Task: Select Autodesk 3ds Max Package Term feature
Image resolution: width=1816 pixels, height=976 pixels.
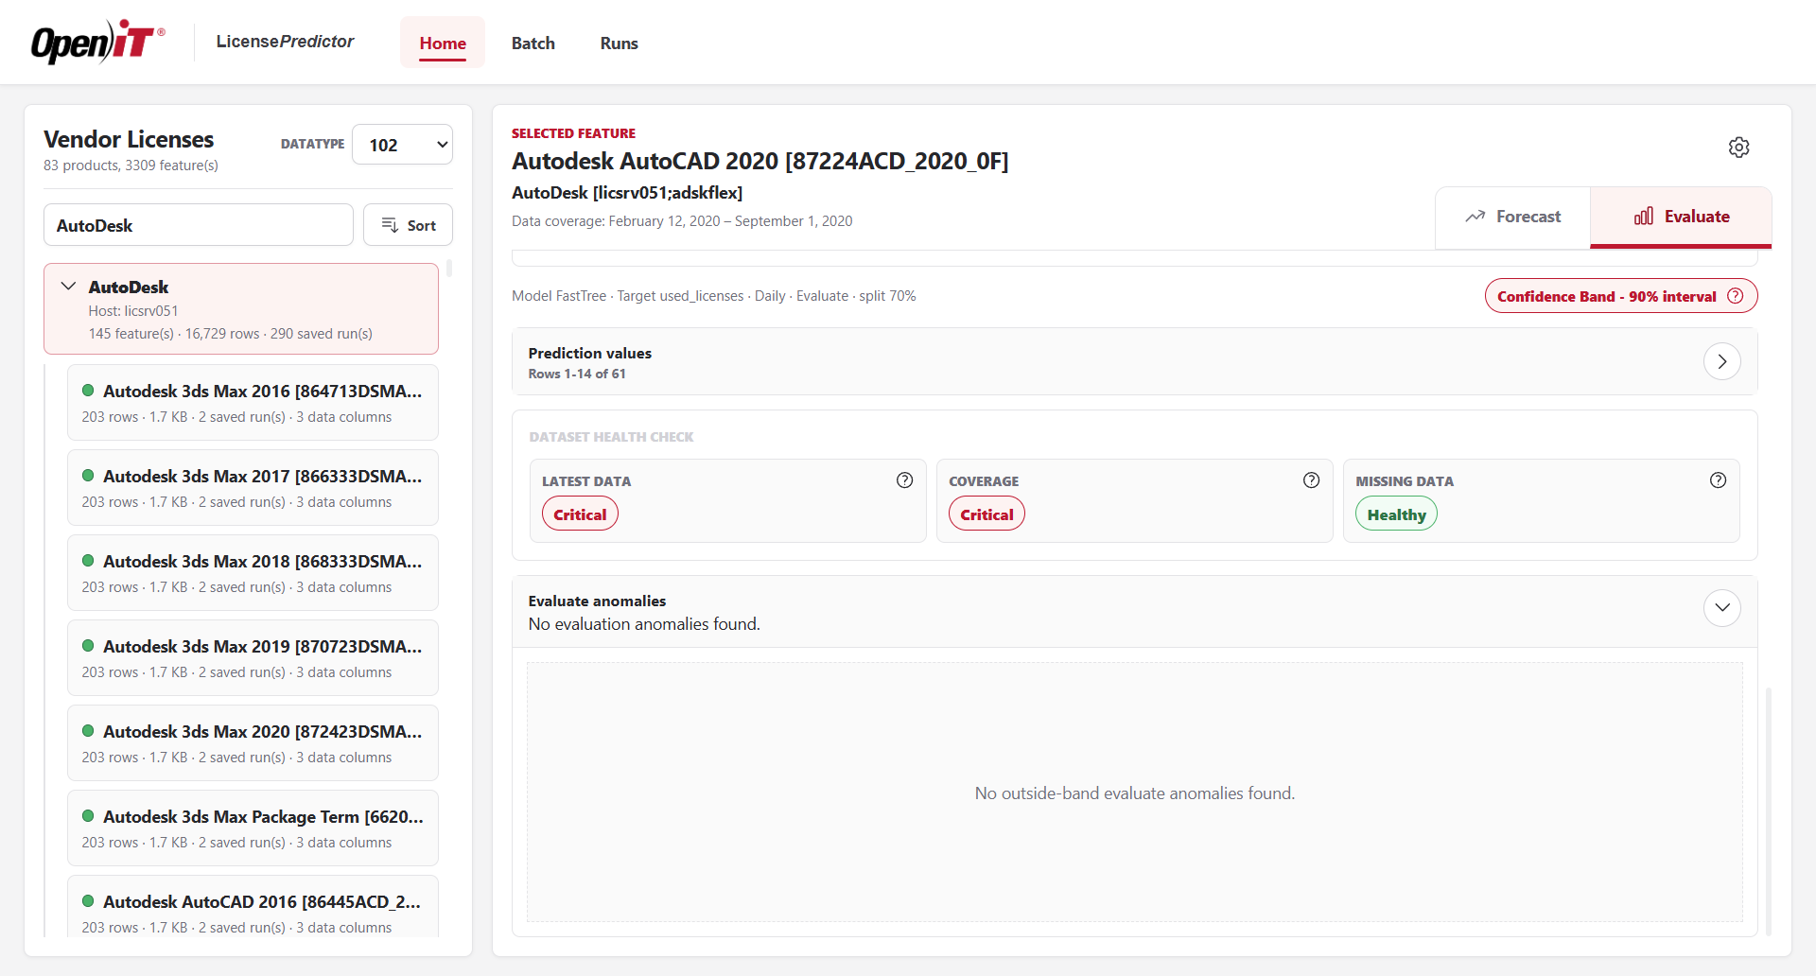Action: coord(253,828)
